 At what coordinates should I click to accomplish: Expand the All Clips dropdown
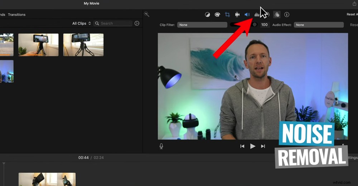pyautogui.click(x=82, y=23)
